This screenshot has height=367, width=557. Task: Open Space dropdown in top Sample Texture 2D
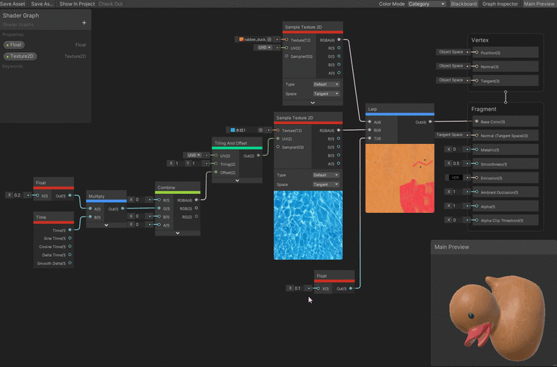tap(326, 94)
